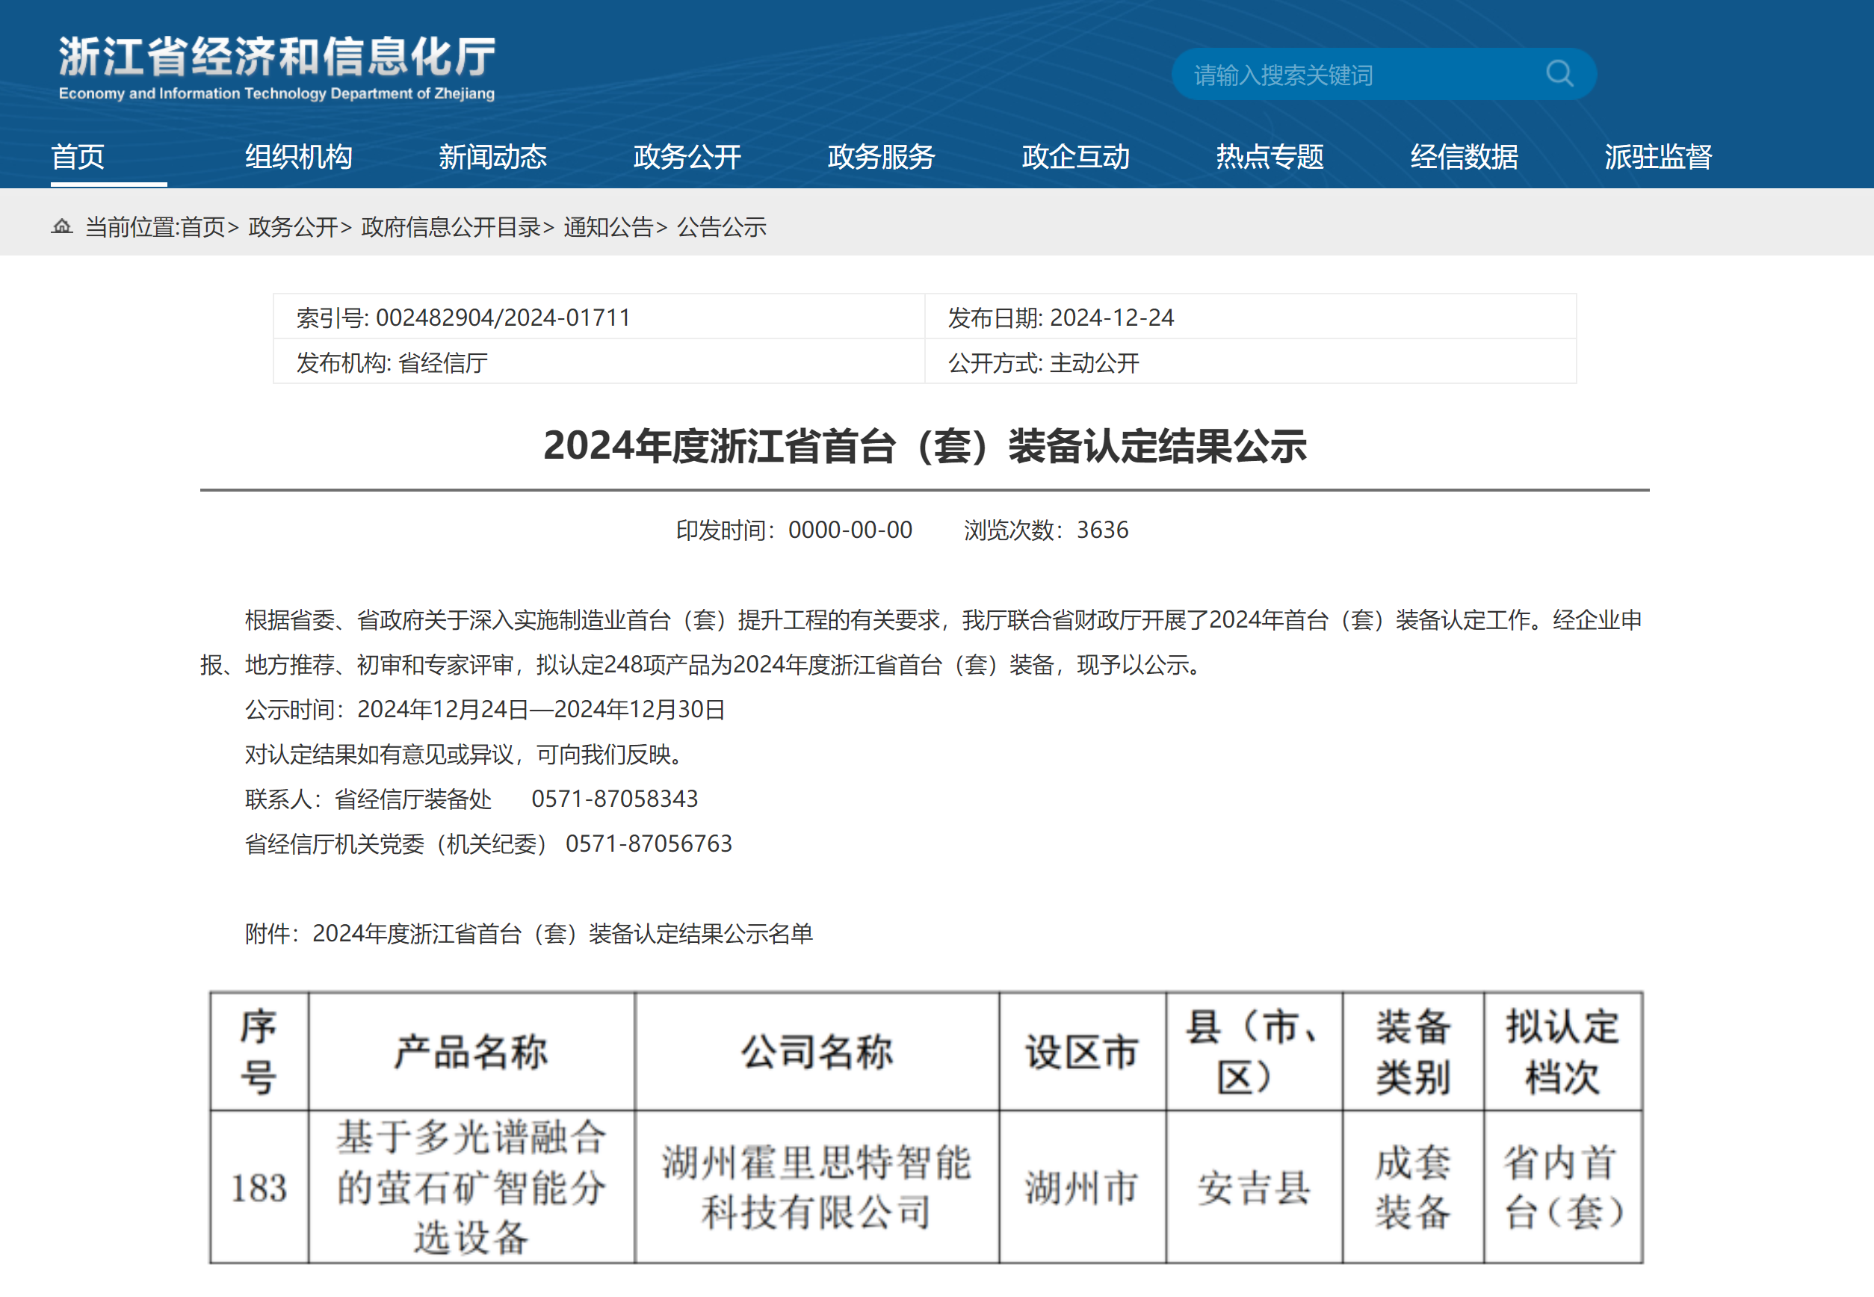Open the 首页 navigation tab
This screenshot has width=1874, height=1297.
coord(78,156)
